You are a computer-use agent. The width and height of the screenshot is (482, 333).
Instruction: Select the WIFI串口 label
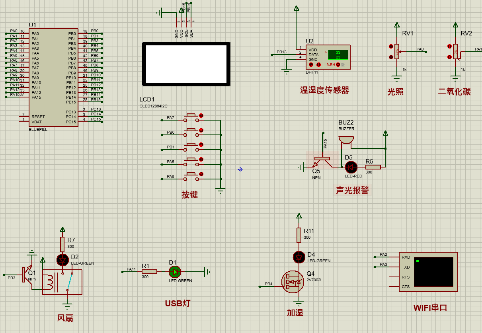coord(430,308)
